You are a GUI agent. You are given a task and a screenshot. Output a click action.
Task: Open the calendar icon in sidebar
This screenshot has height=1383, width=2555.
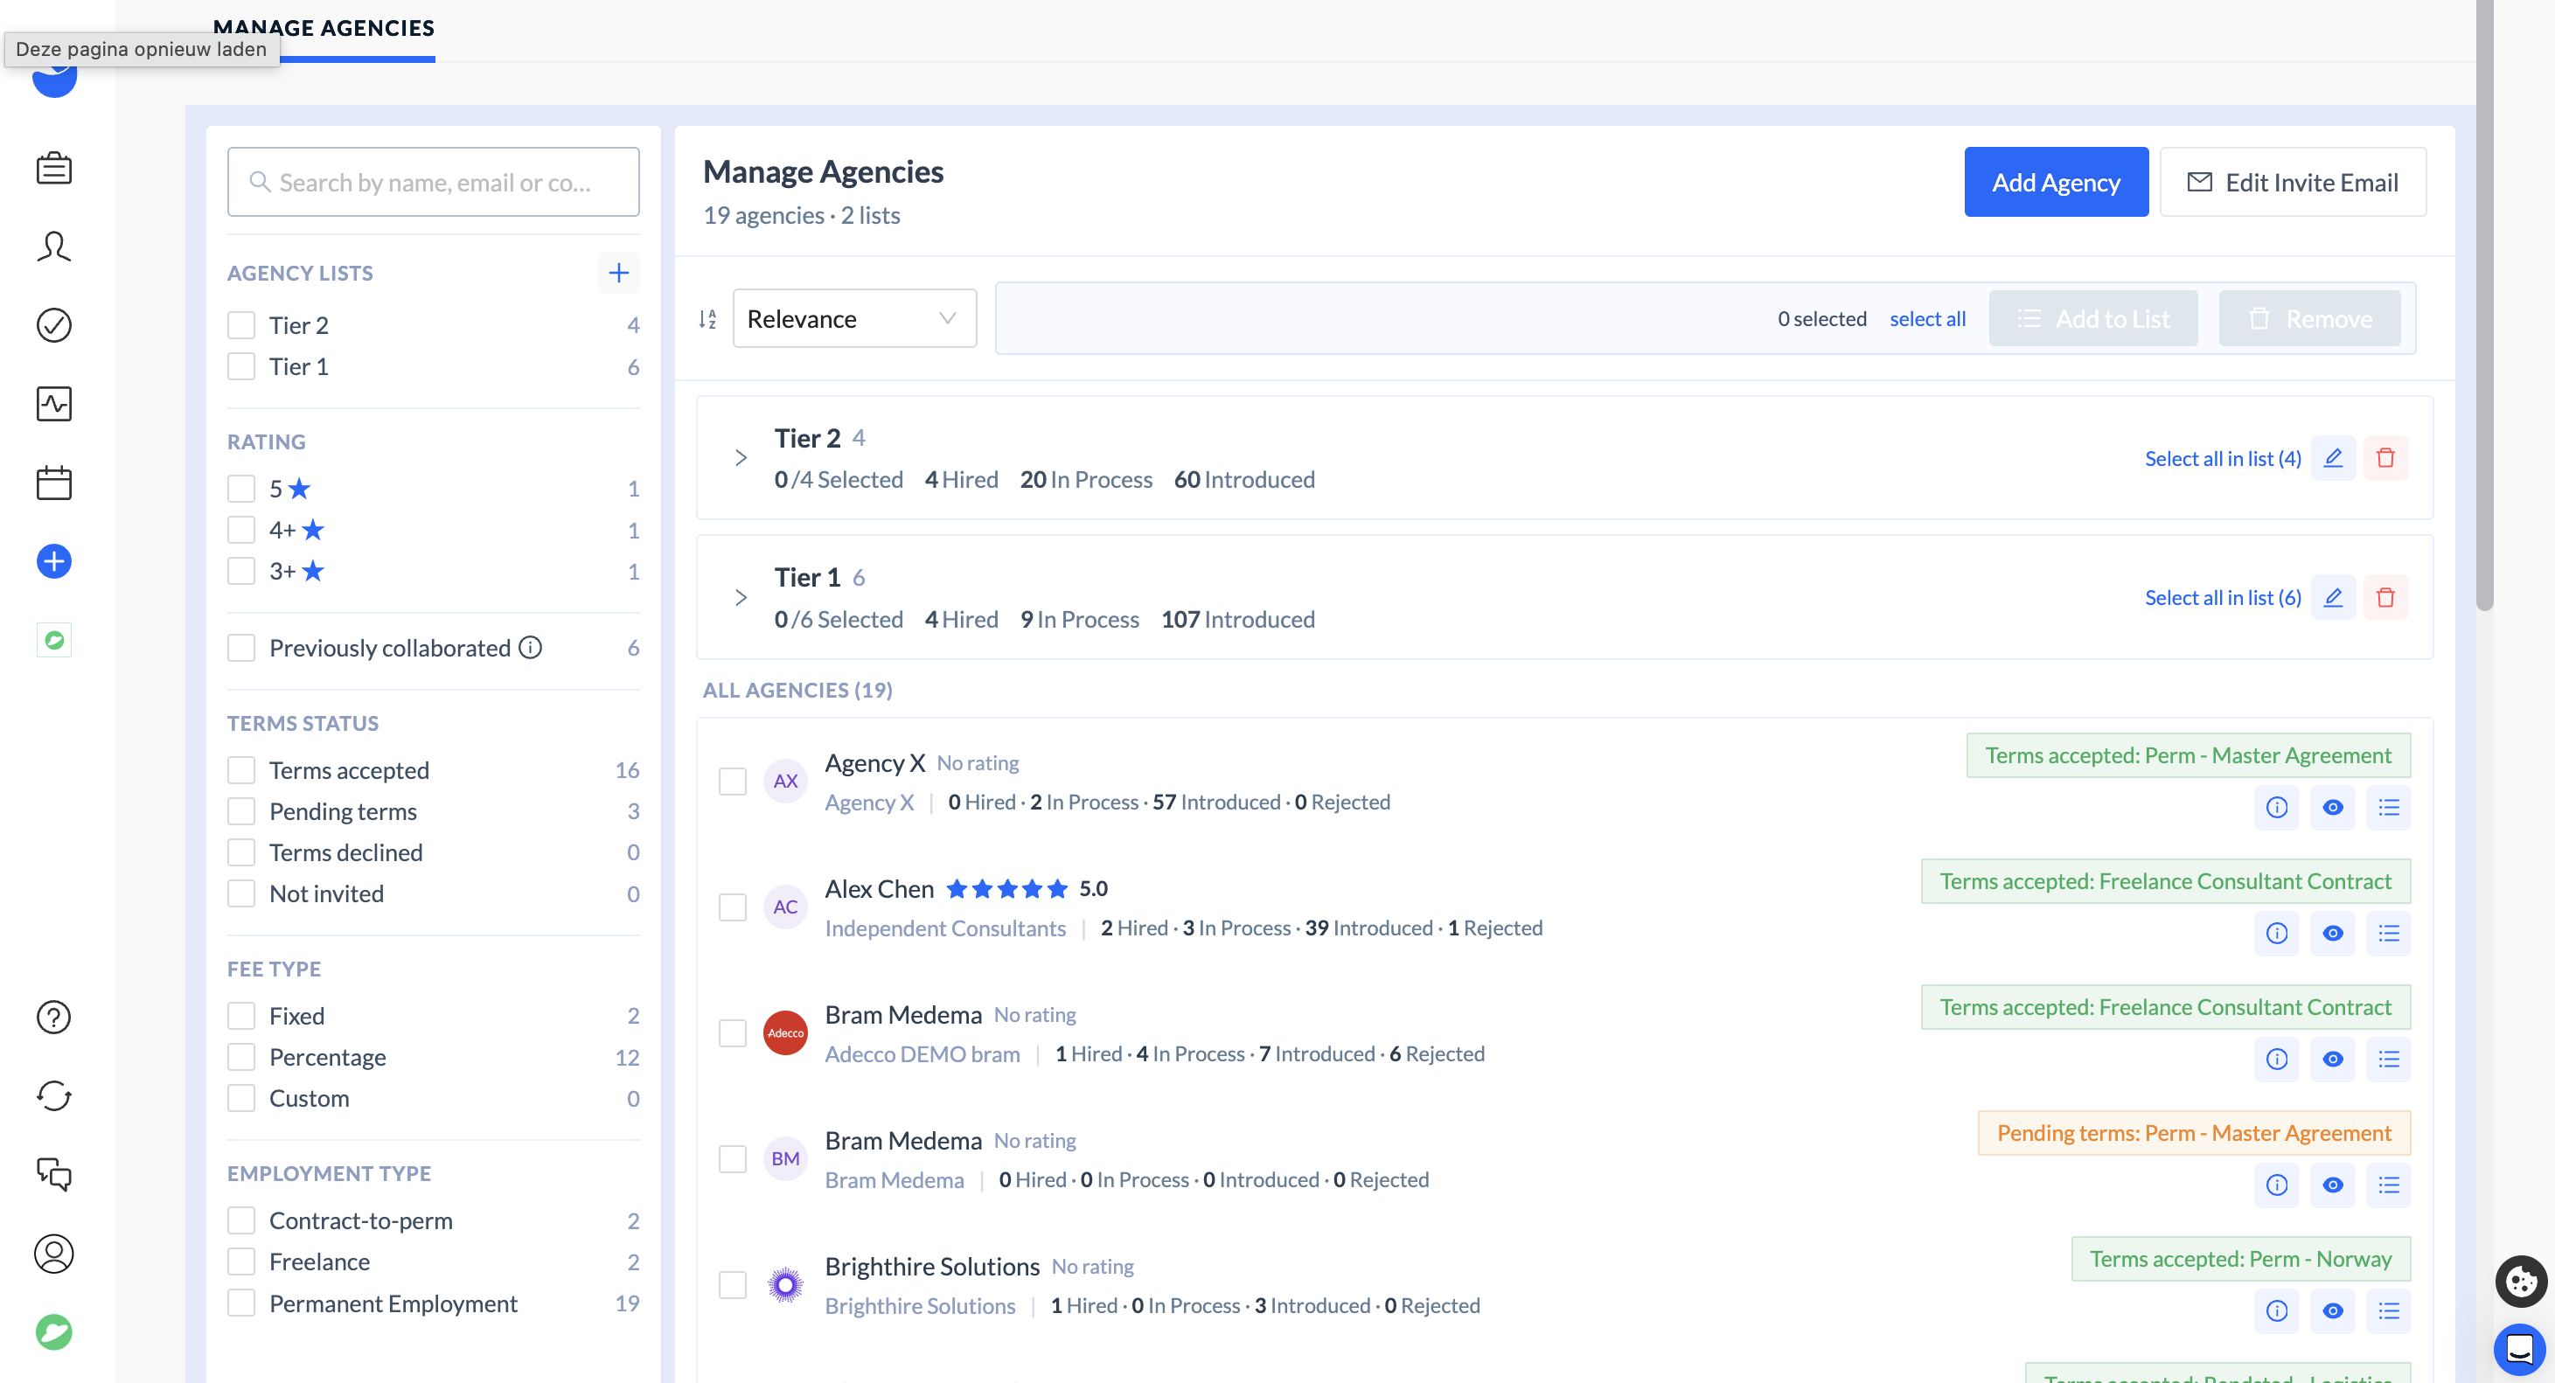point(53,483)
